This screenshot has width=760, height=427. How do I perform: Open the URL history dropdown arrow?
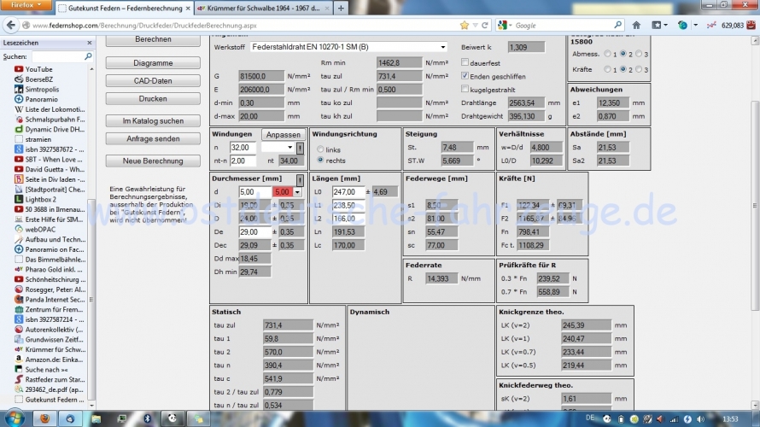(x=475, y=26)
